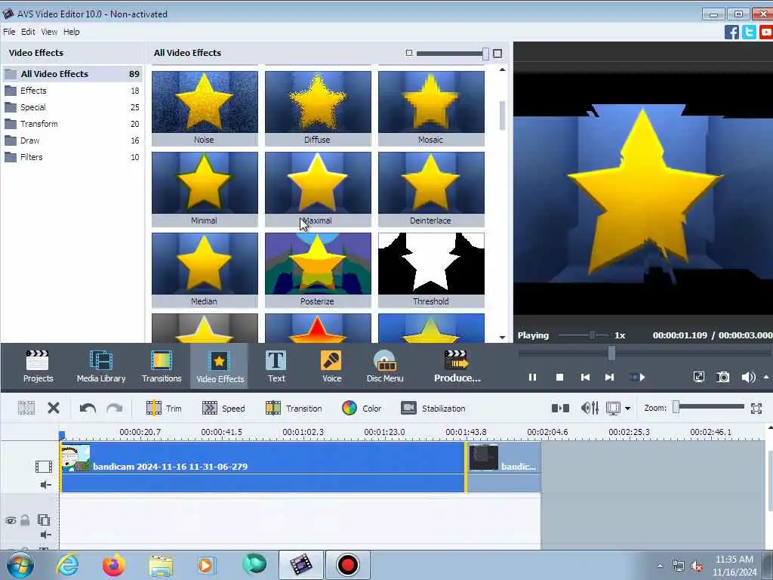Open the Edit menu

tap(28, 32)
